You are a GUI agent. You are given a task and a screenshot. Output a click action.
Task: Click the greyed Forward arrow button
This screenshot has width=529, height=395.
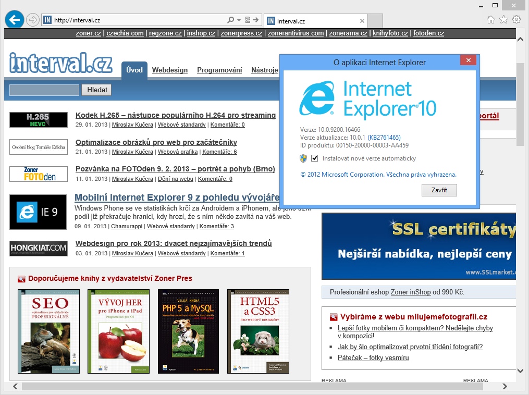coord(33,20)
